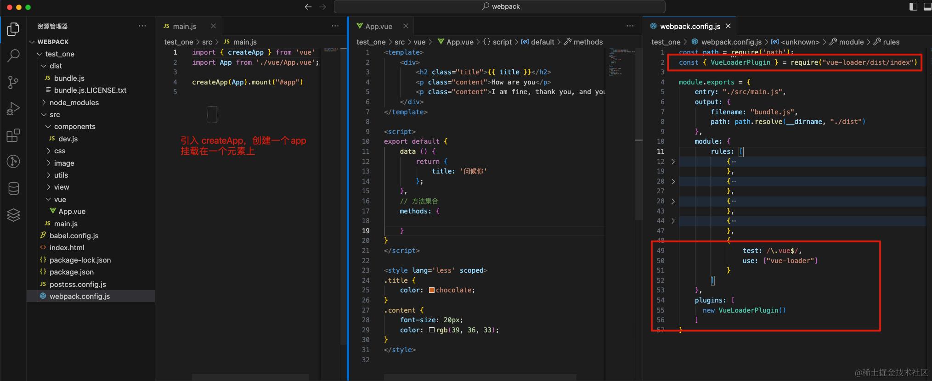The height and width of the screenshot is (381, 932).
Task: Open the Source Control view icon
Action: [x=13, y=82]
